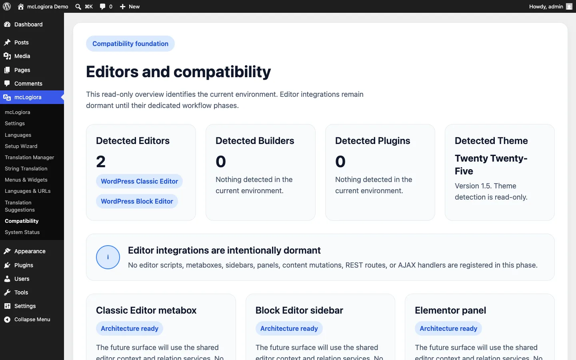The image size is (576, 360).
Task: Click 'Version 1.5. Theme detection is read-only.'
Action: pos(491,192)
